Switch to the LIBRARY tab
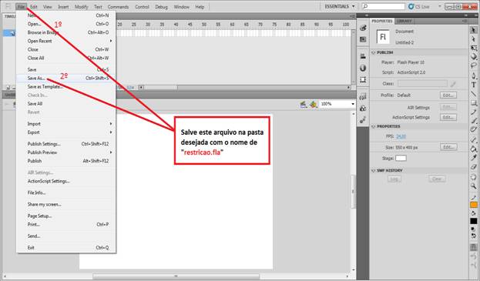The width and height of the screenshot is (480, 281). 404,21
